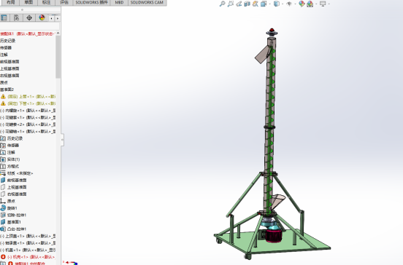Open the SOLIDWORKS CAM tab

147,2
